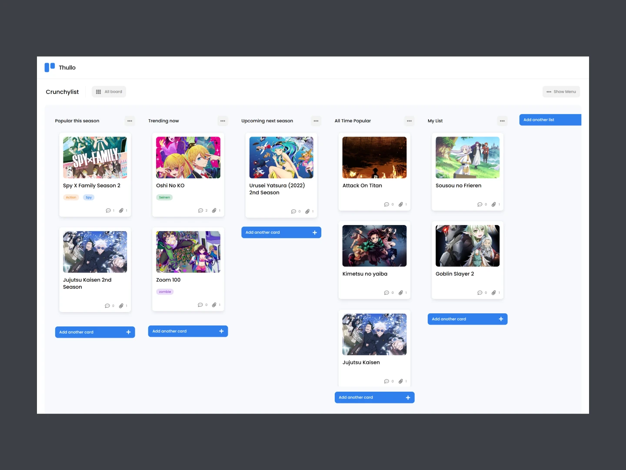The image size is (626, 470).
Task: Open comments on Goblin Slayer 2 card
Action: tap(479, 293)
